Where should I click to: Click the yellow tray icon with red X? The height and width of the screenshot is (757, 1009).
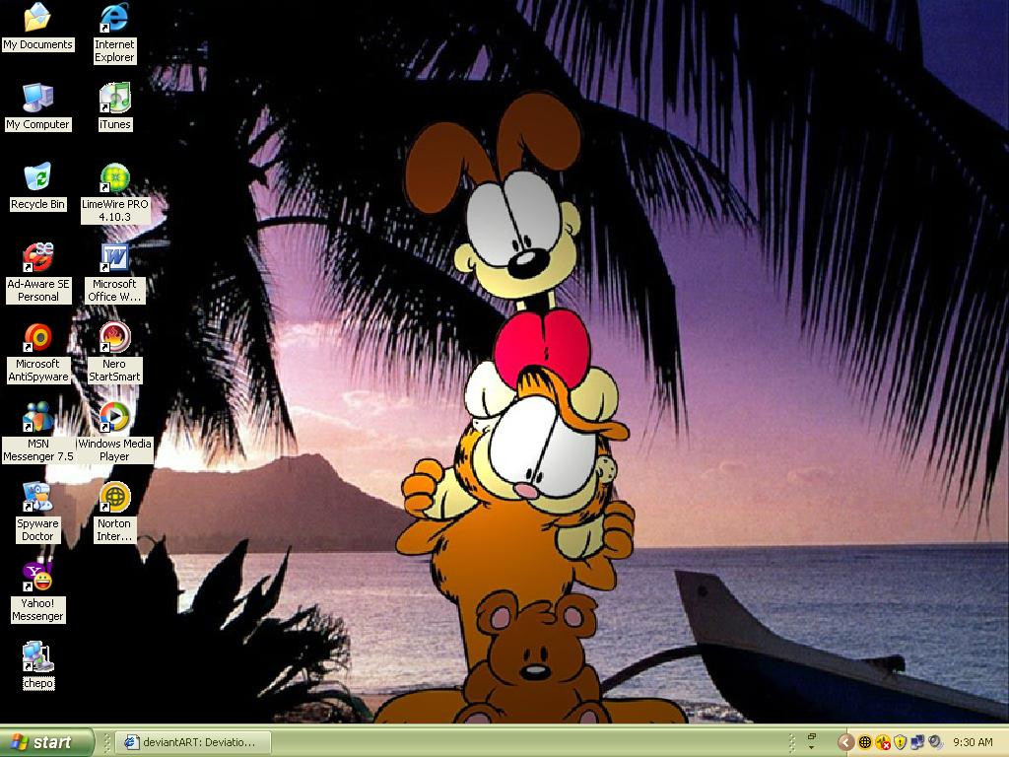click(x=883, y=743)
